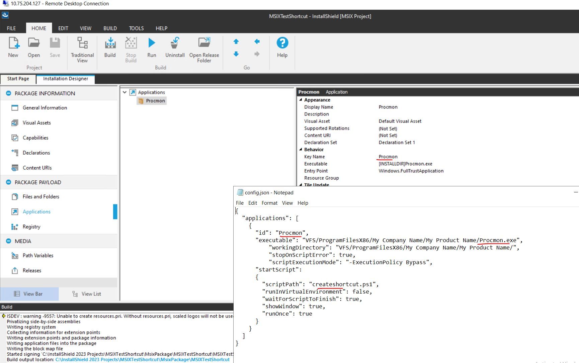Switch to the Start Page tab

coord(18,79)
